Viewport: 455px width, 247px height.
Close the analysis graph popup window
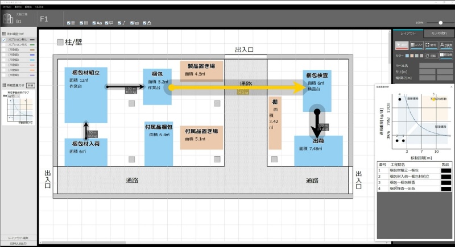point(451,87)
